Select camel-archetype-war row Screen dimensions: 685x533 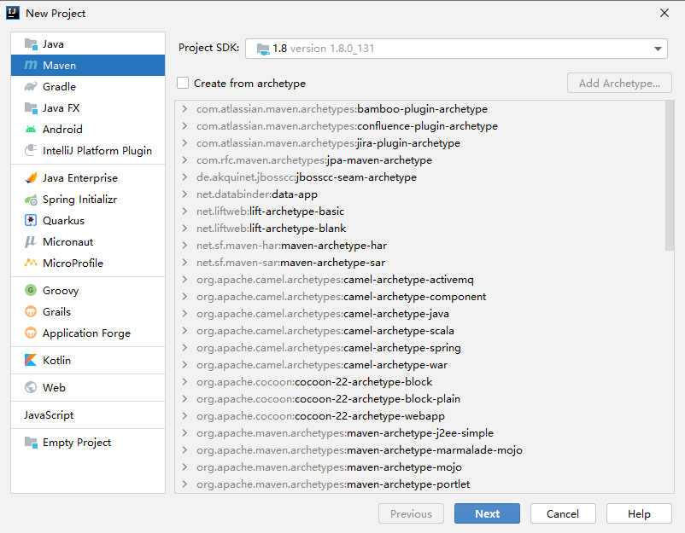point(420,365)
